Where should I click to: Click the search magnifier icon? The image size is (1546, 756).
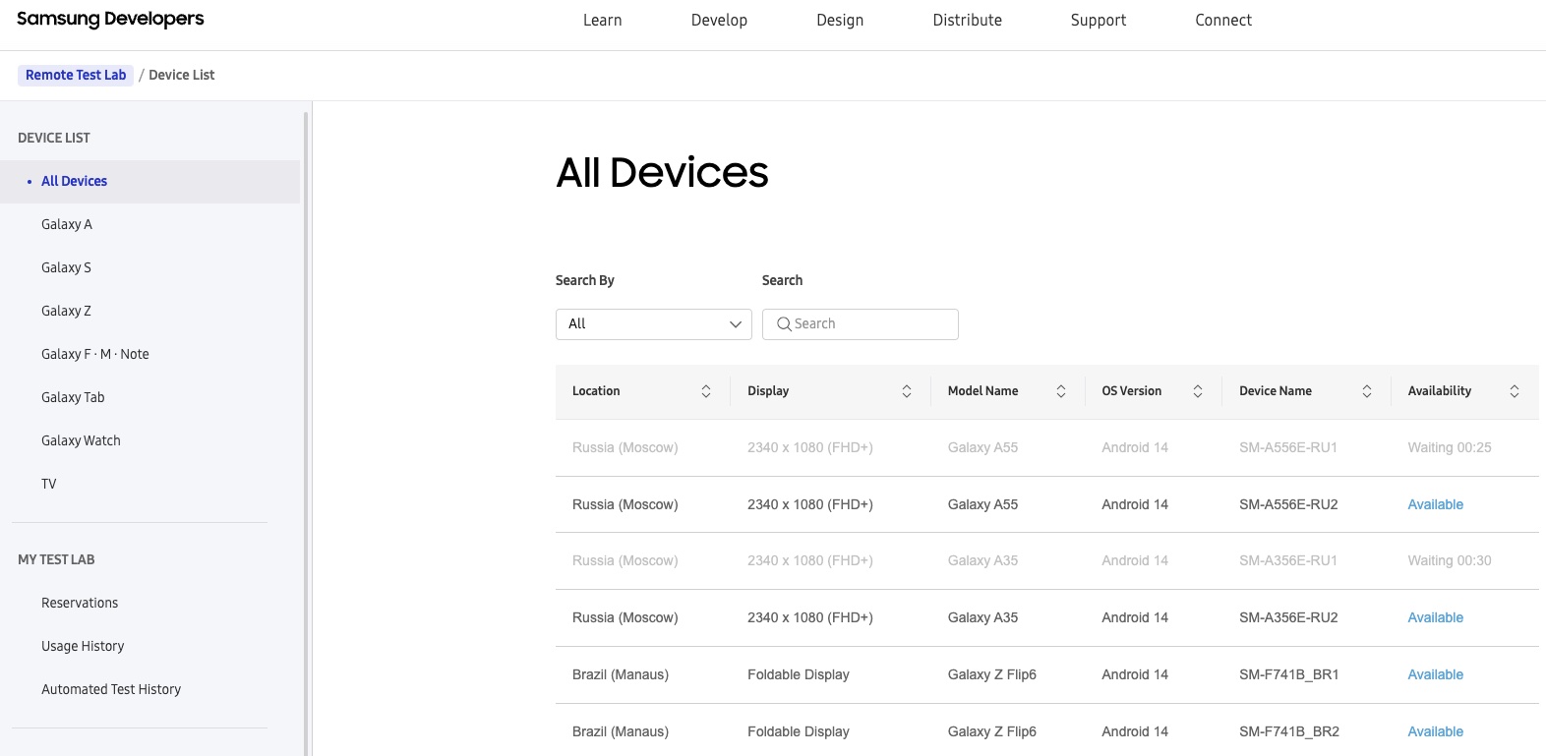[x=784, y=324]
